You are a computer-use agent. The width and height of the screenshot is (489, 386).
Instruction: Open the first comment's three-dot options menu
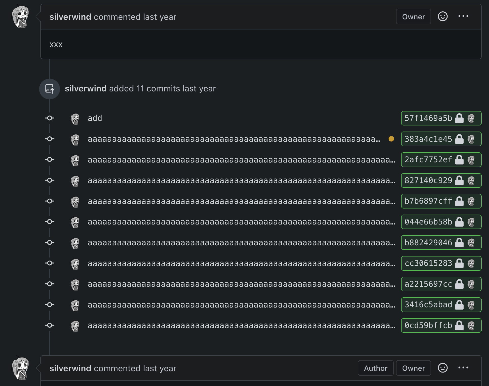click(x=463, y=17)
